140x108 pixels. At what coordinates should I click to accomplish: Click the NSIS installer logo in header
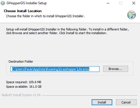[132, 15]
